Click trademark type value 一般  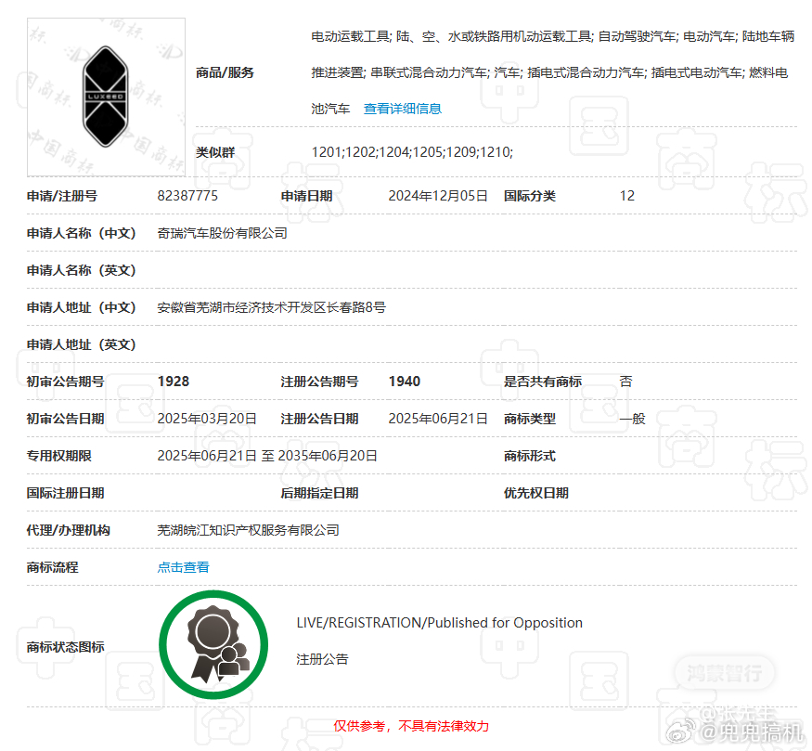coord(632,419)
